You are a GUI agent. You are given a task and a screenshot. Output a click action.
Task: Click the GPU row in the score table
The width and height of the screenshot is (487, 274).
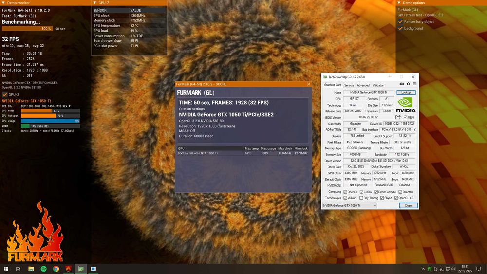[x=243, y=153]
